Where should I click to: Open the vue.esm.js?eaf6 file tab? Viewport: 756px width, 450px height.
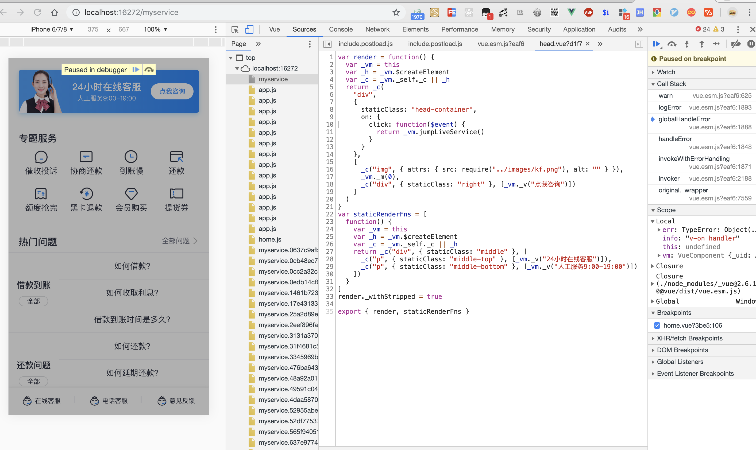pos(501,44)
